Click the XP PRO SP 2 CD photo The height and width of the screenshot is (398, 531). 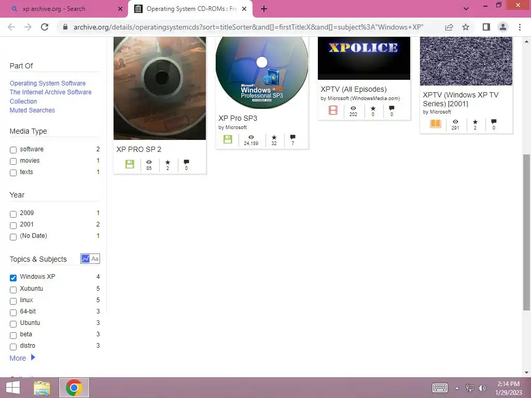(160, 88)
